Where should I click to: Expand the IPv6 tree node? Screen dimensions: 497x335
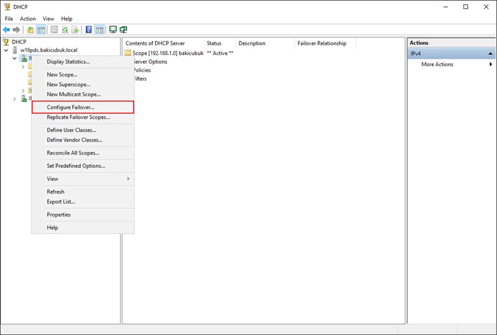[15, 99]
